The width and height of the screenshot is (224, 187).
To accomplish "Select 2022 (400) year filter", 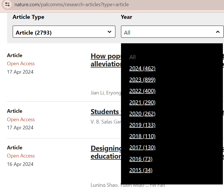I will [x=142, y=91].
